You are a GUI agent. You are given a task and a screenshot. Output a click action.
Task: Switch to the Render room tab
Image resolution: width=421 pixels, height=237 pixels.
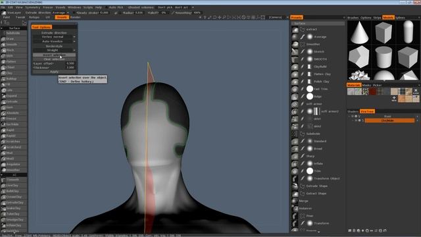point(75,17)
